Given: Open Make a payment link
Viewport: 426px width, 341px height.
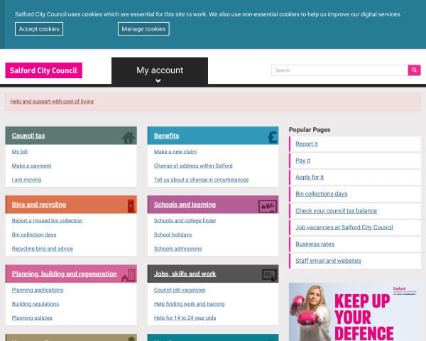Looking at the screenshot, I should coord(31,166).
